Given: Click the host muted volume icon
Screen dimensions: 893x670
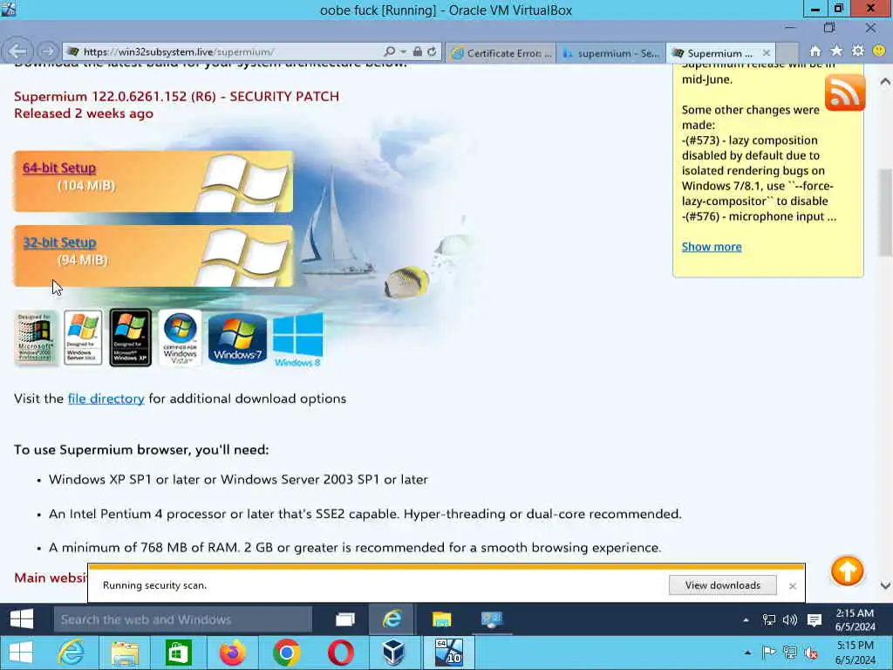Looking at the screenshot, I should click(811, 653).
